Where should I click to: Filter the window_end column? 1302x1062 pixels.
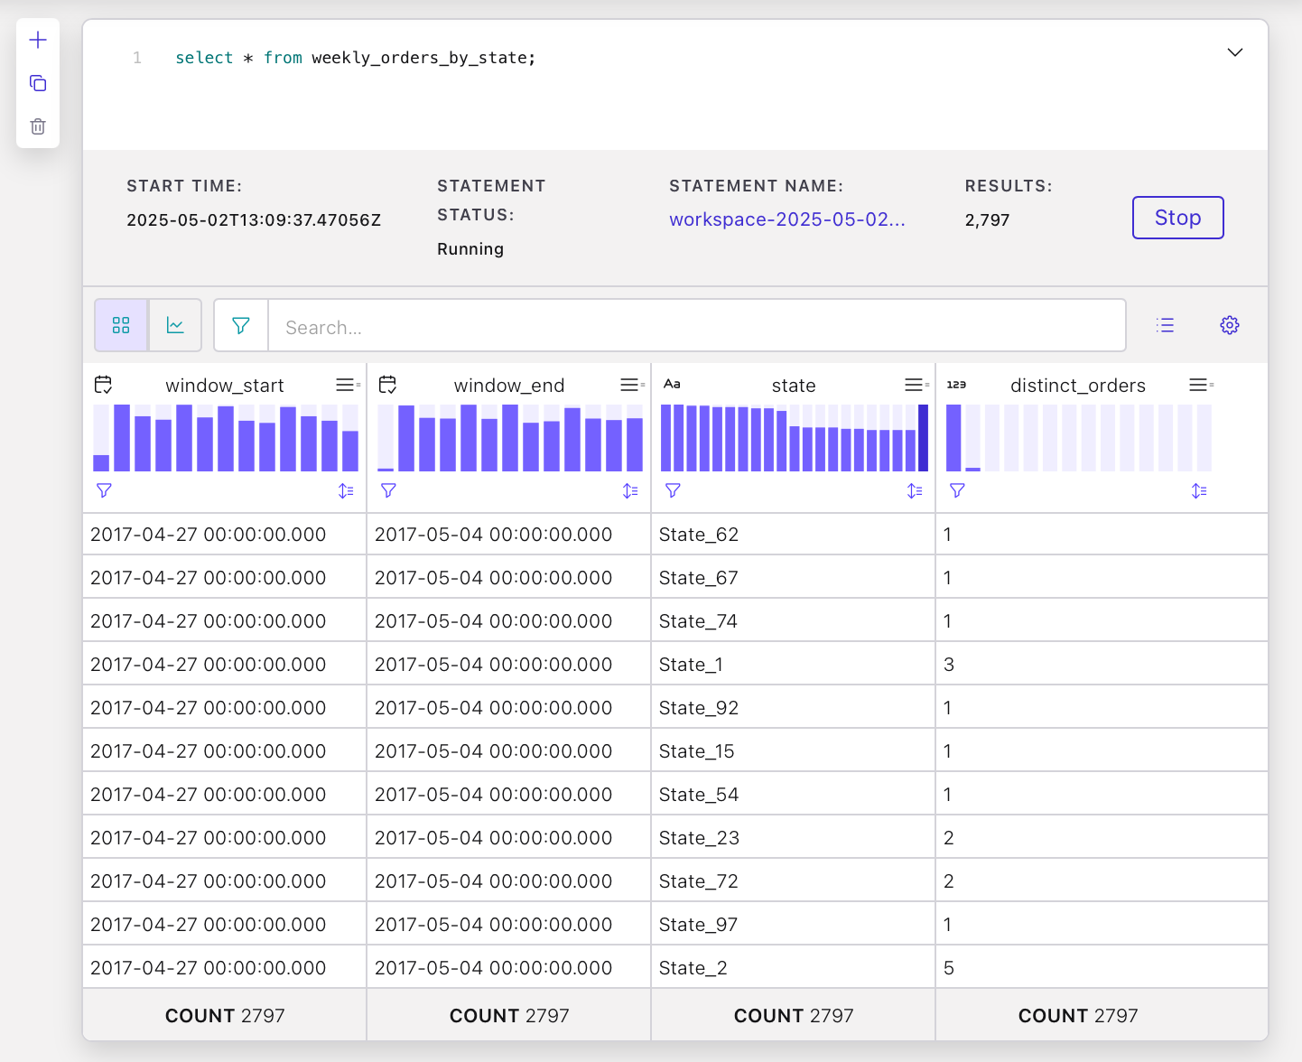click(x=388, y=490)
